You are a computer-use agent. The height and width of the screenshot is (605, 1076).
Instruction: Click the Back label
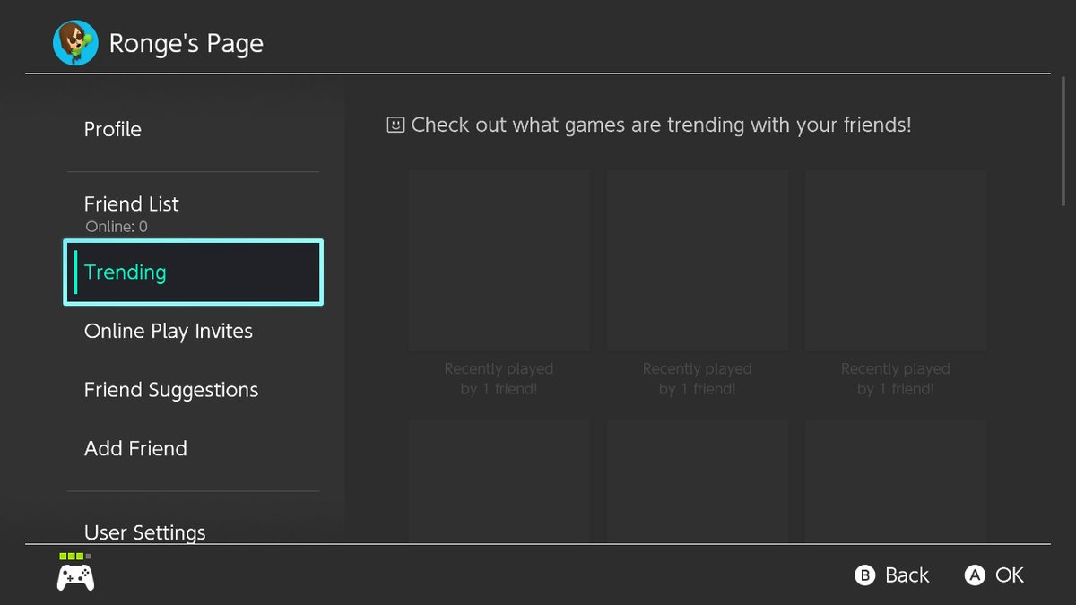907,575
